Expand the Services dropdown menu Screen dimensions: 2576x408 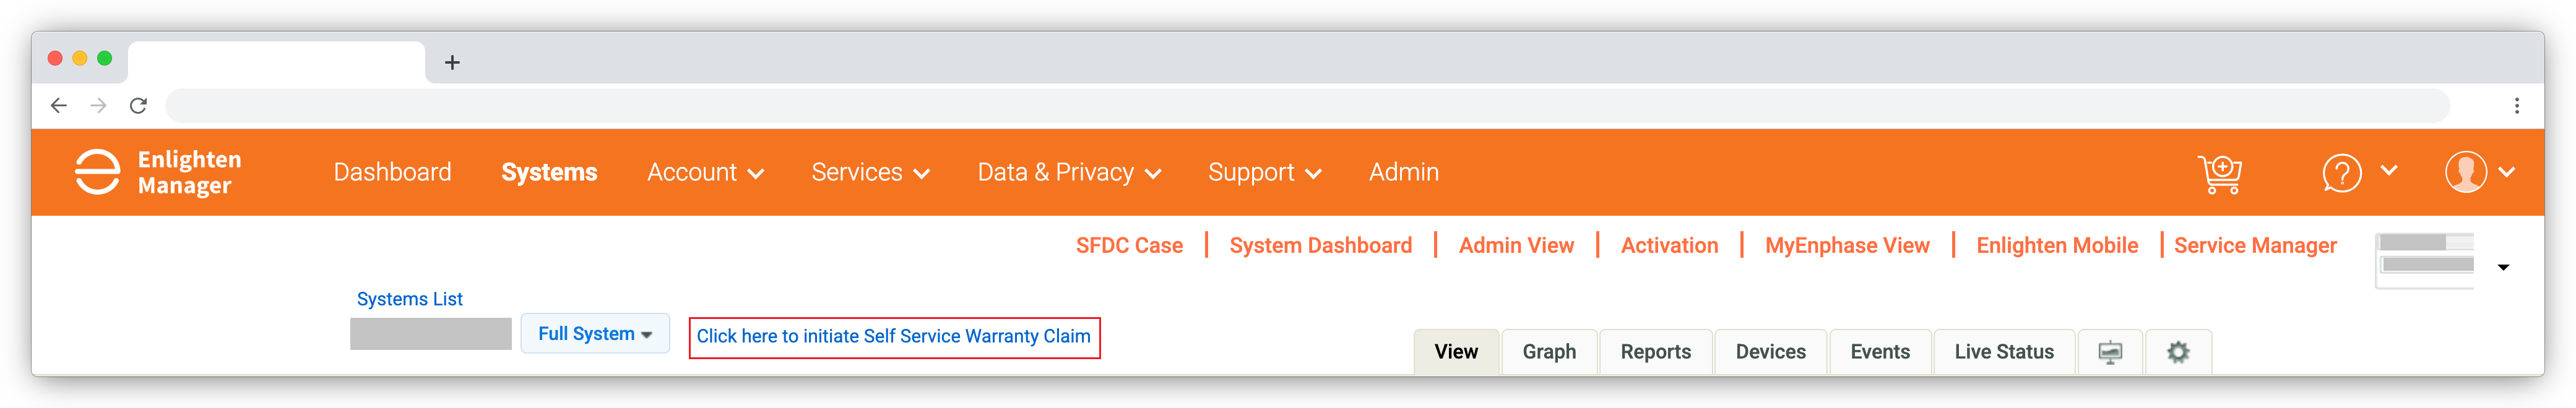(870, 173)
